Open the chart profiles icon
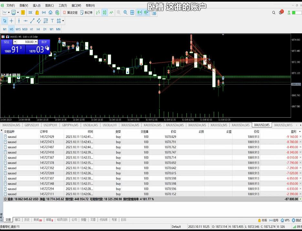The image size is (302, 231). click(14, 13)
